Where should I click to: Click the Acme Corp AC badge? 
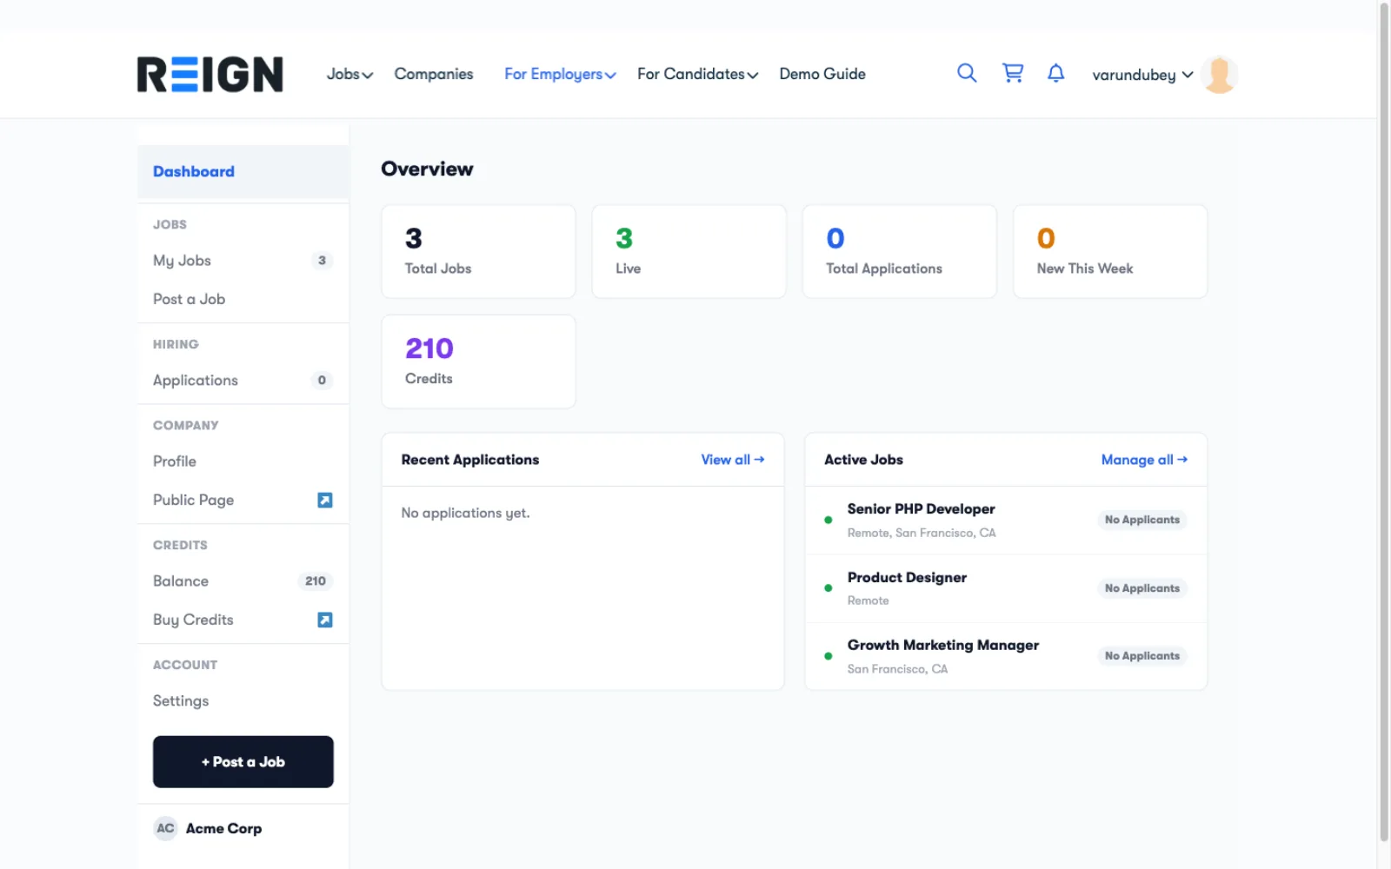coord(165,828)
